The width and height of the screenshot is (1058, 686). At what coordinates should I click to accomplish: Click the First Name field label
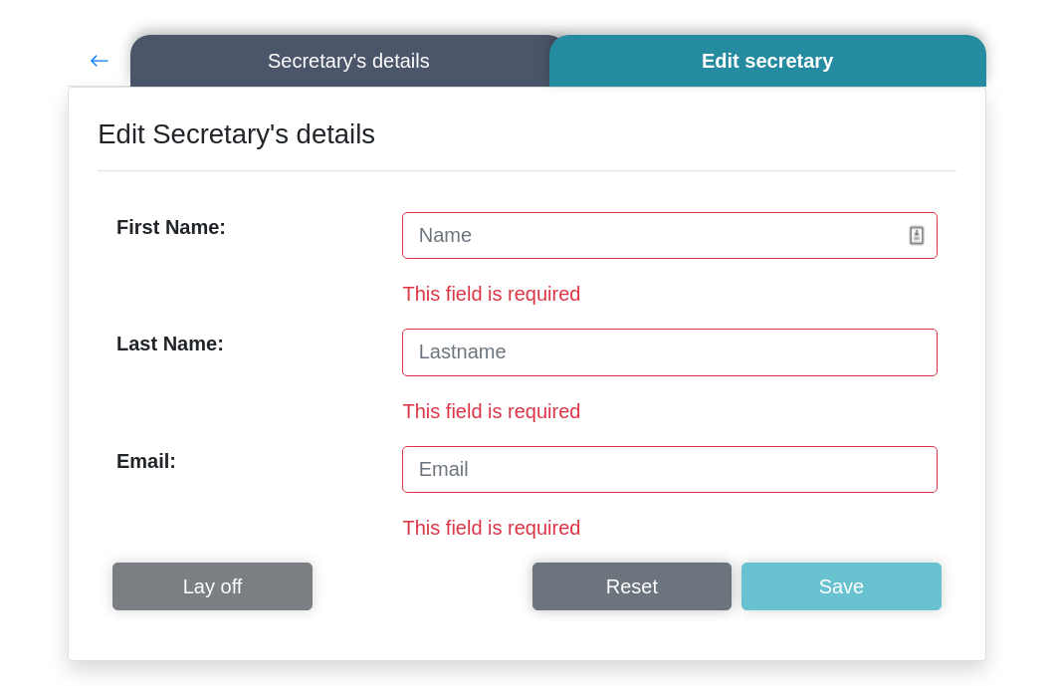pos(171,227)
